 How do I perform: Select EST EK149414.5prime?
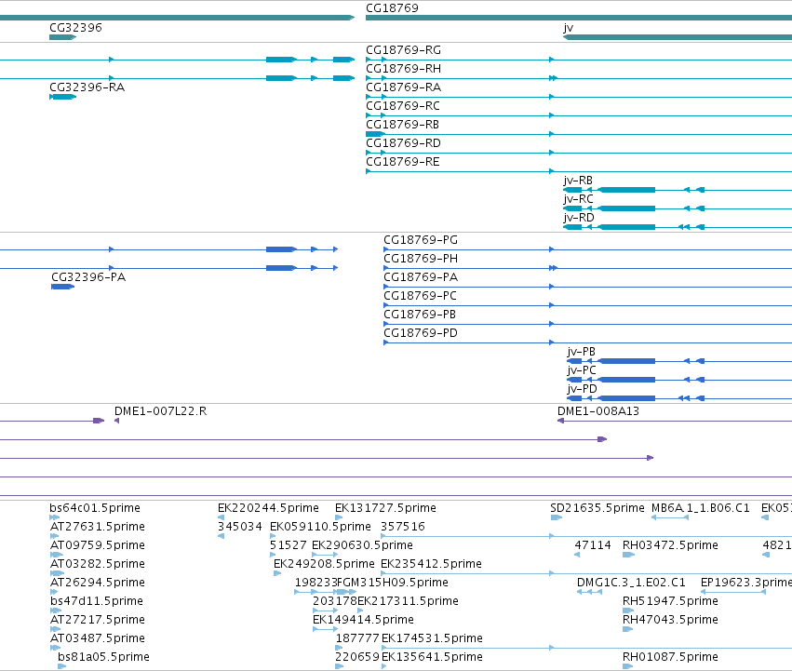pos(363,620)
